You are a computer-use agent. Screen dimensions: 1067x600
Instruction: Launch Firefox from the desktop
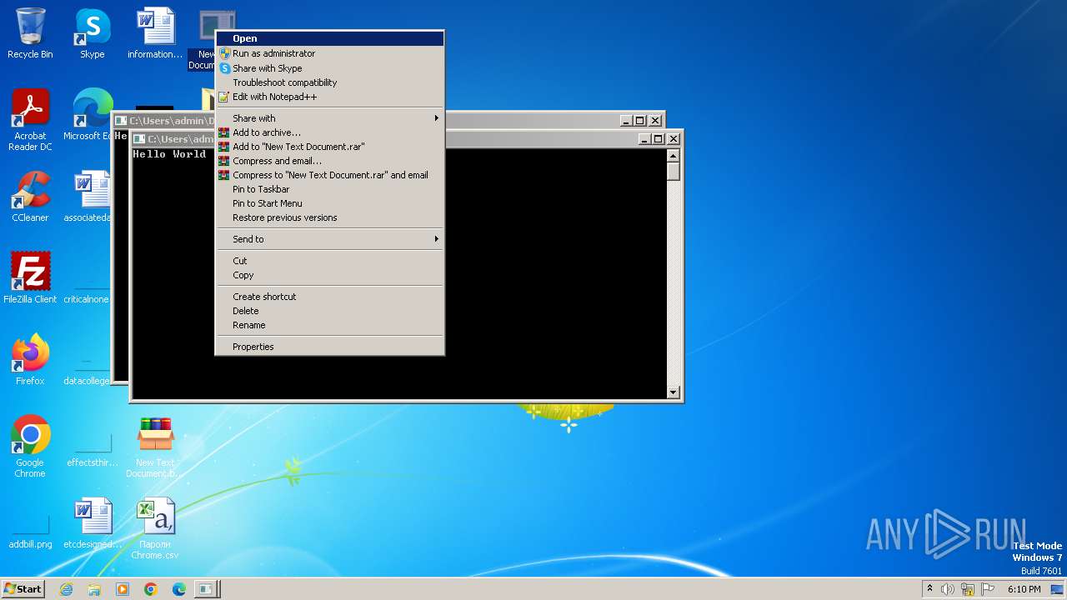(30, 360)
